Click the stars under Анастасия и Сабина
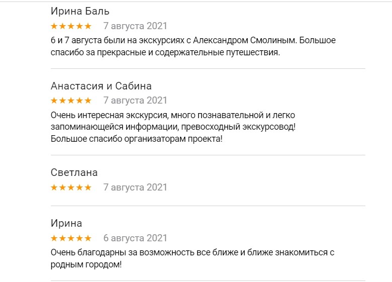The height and width of the screenshot is (282, 392). click(71, 101)
